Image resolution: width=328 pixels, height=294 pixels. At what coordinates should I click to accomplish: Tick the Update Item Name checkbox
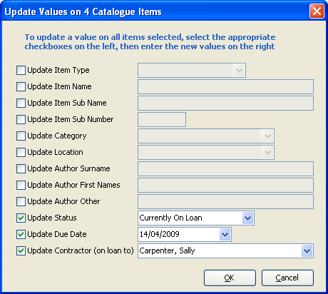pos(21,87)
